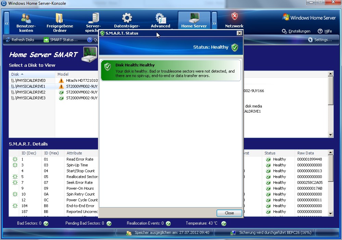This screenshot has height=240, width=342.
Task: Sort by the Model column header
Action: click(76, 74)
